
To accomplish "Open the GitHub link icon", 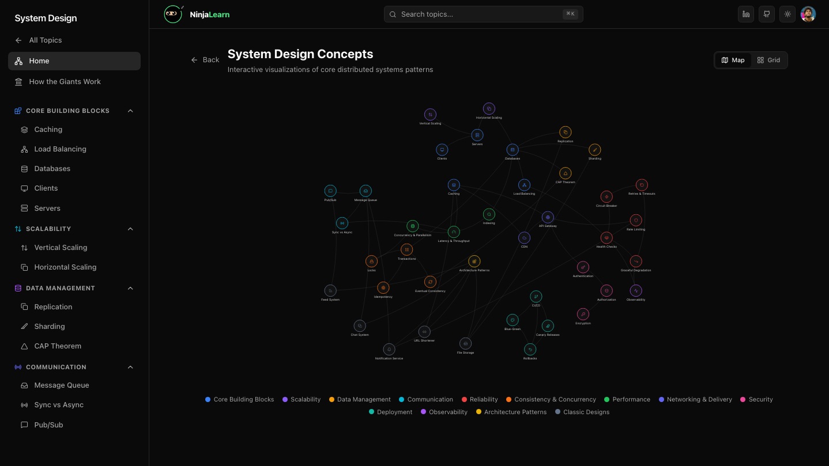I will [x=767, y=14].
